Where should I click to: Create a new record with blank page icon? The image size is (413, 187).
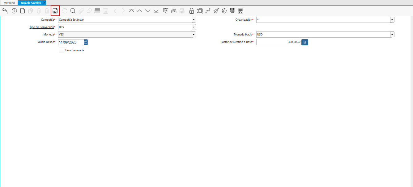(23, 11)
